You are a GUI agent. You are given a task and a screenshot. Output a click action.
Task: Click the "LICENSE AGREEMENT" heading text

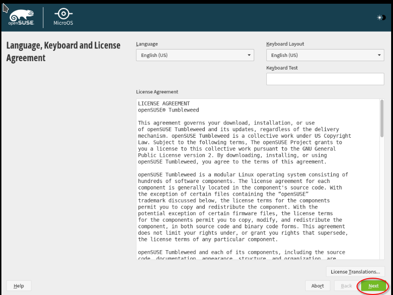pyautogui.click(x=164, y=104)
